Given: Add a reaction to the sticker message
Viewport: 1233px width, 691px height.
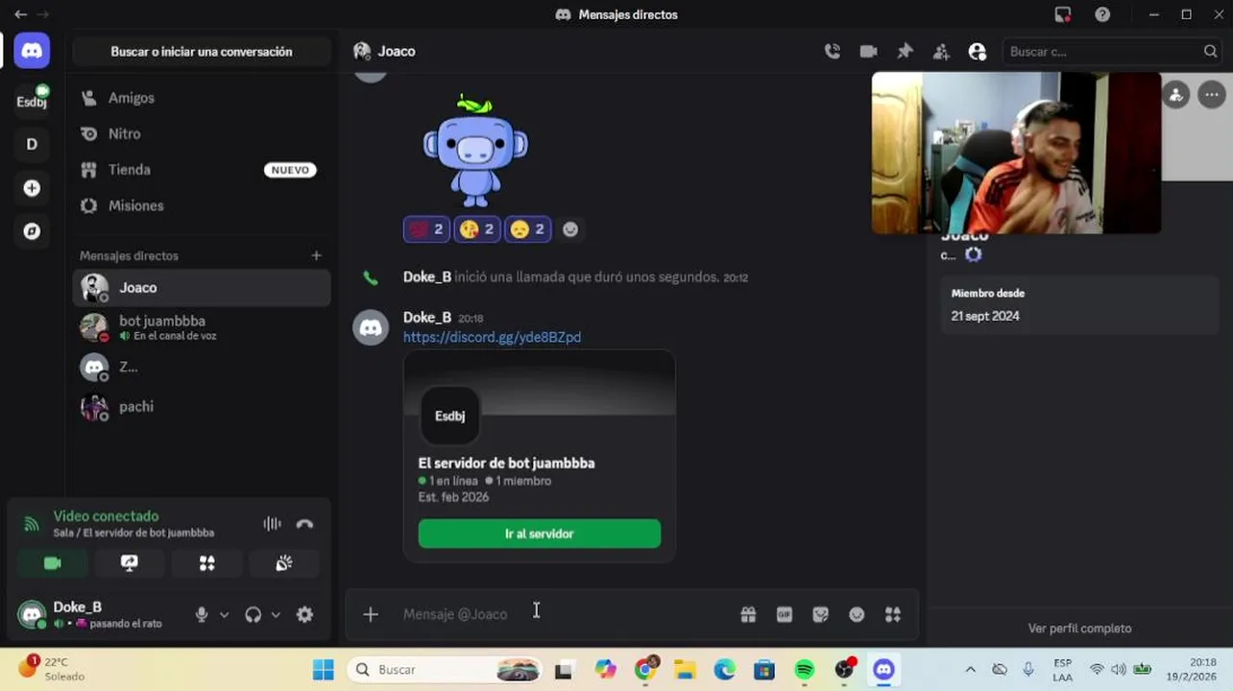Looking at the screenshot, I should point(570,229).
